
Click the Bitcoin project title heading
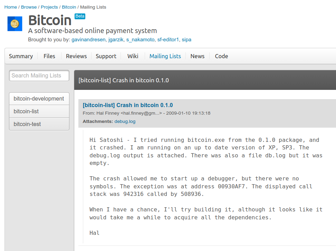click(50, 20)
